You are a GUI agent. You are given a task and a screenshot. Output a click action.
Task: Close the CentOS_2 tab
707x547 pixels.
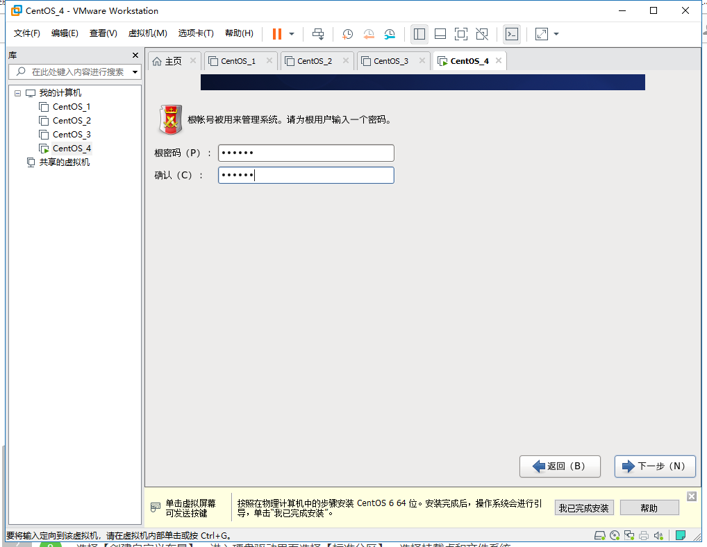point(345,60)
